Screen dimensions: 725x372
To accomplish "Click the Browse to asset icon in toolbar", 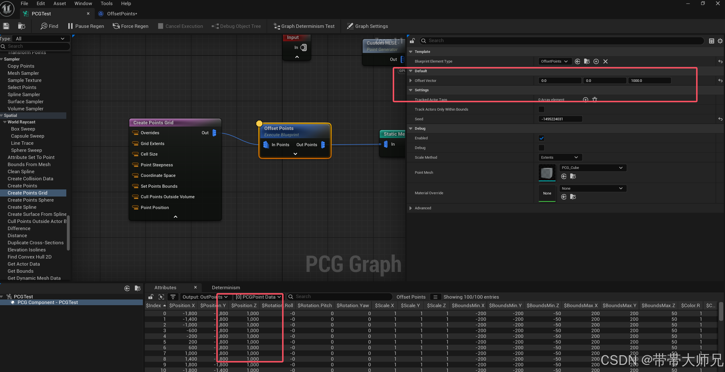I will (22, 26).
